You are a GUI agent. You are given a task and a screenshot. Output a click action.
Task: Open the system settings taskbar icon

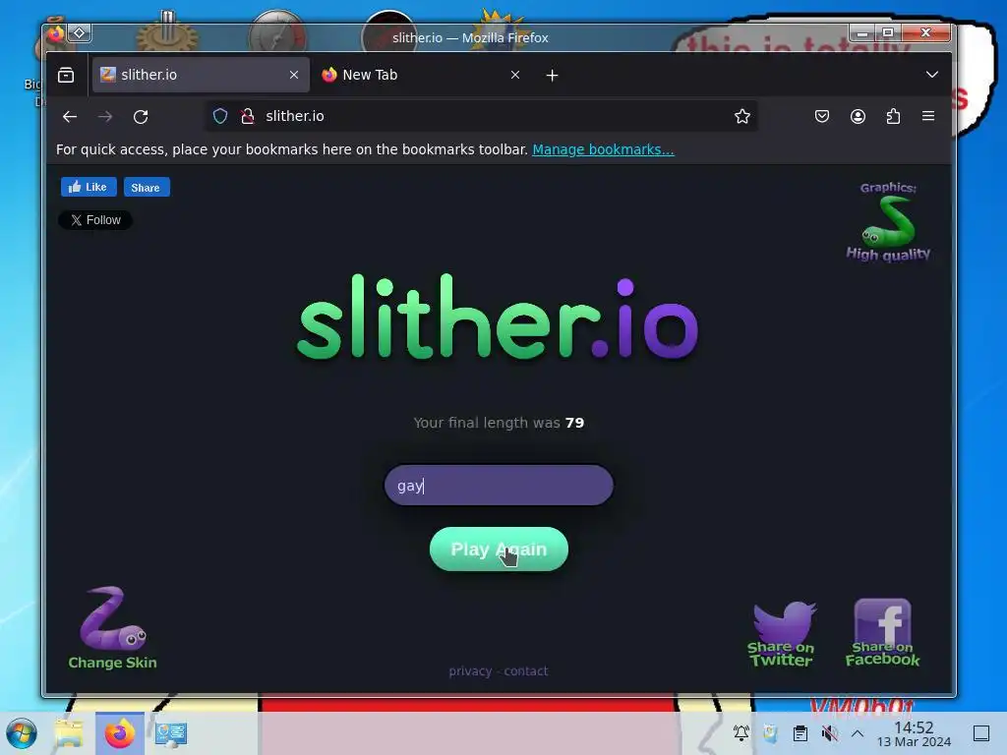coord(171,733)
